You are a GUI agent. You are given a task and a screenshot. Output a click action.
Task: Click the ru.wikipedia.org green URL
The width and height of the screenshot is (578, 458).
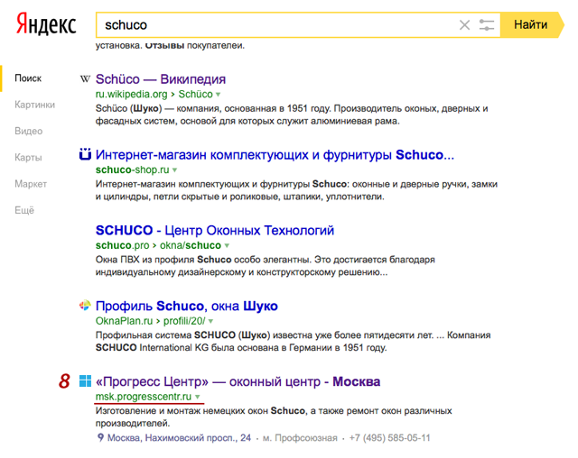point(131,94)
